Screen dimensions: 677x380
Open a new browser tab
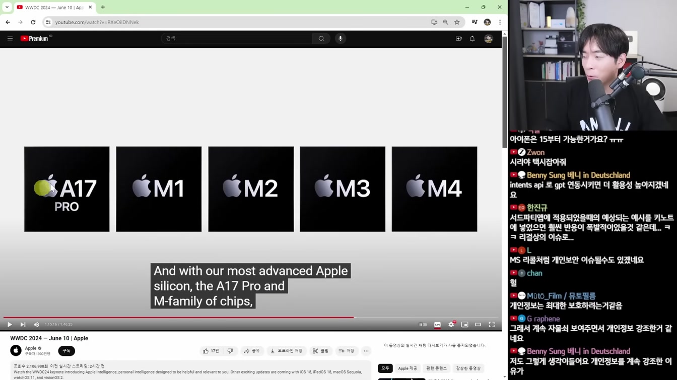(x=103, y=7)
